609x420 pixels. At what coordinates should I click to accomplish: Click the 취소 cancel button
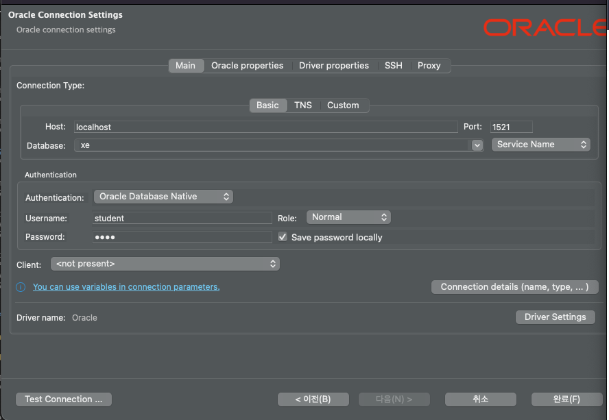481,399
